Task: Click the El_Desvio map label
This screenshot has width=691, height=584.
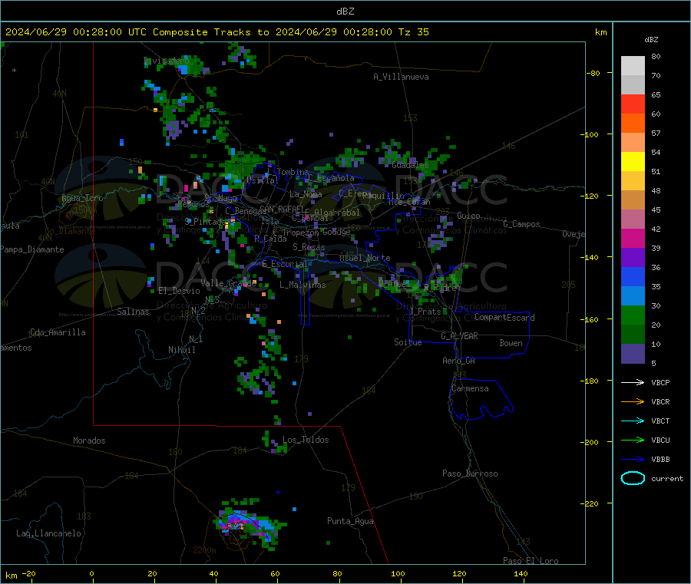Action: (179, 291)
